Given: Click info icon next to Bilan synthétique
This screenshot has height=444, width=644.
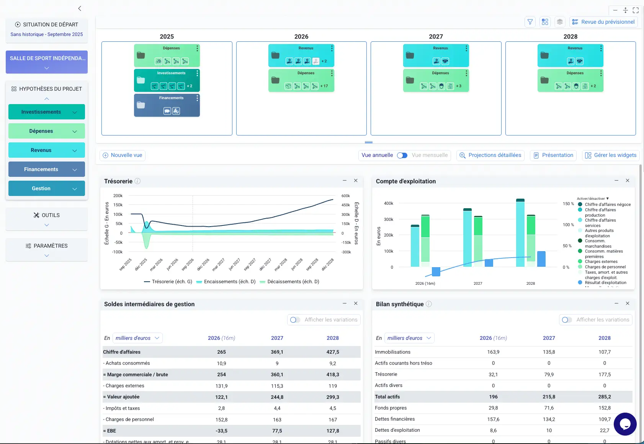Looking at the screenshot, I should (x=429, y=304).
